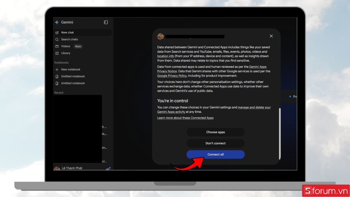Click the You're in control heading

[173, 101]
